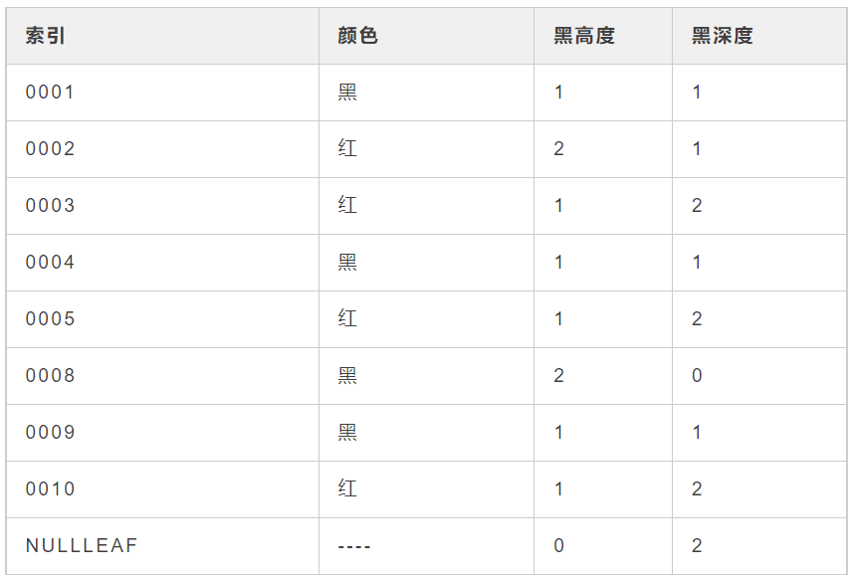The image size is (851, 579).
Task: Select the index cell 0001
Action: (51, 93)
